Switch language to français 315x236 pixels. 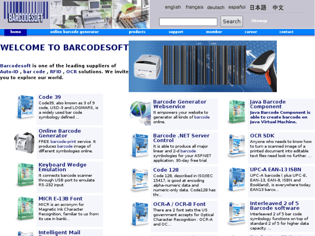pyautogui.click(x=194, y=7)
